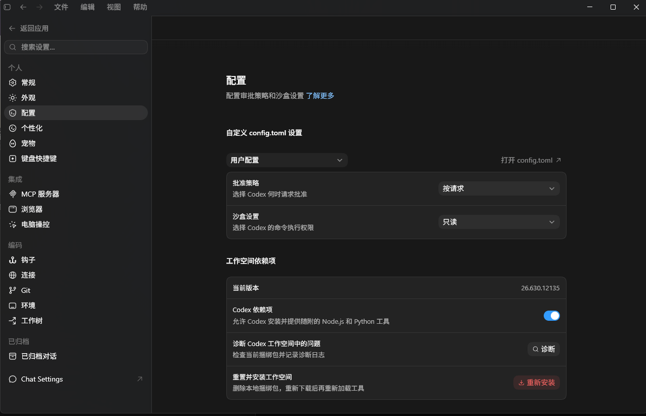
Task: Go forward using the right arrow icon
Action: pyautogui.click(x=39, y=7)
